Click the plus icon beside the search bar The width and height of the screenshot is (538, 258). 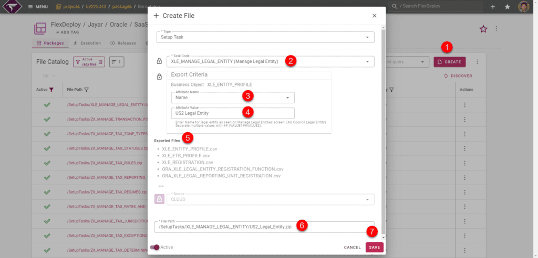coord(493,6)
